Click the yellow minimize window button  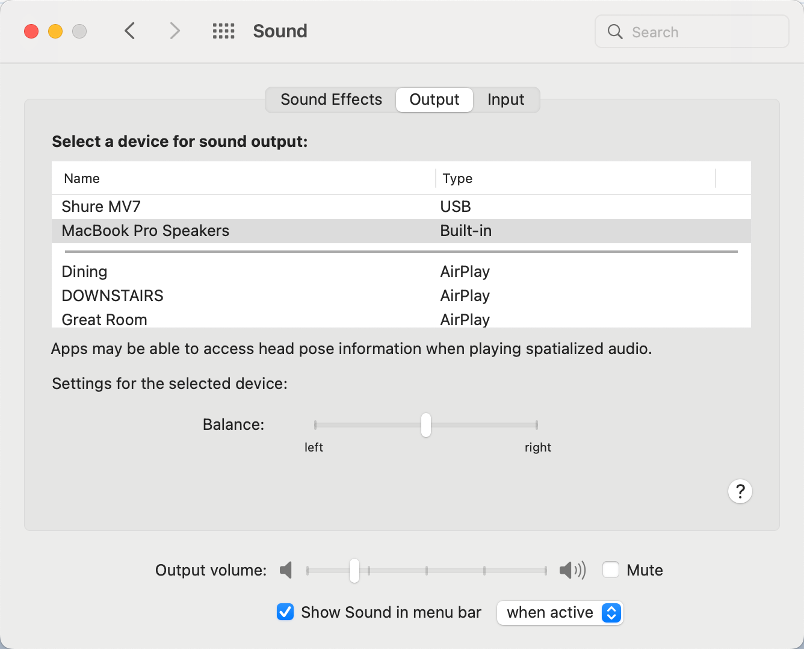point(55,31)
